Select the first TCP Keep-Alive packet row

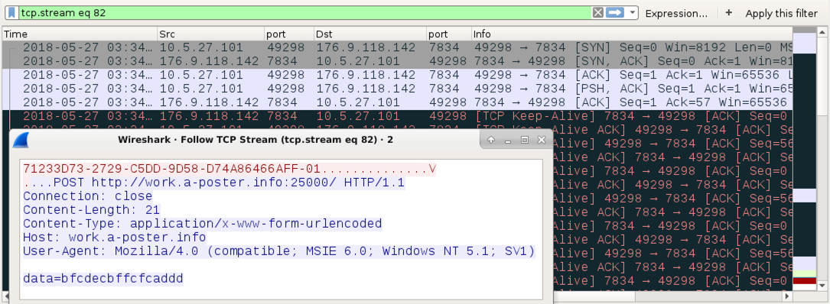tap(397, 116)
